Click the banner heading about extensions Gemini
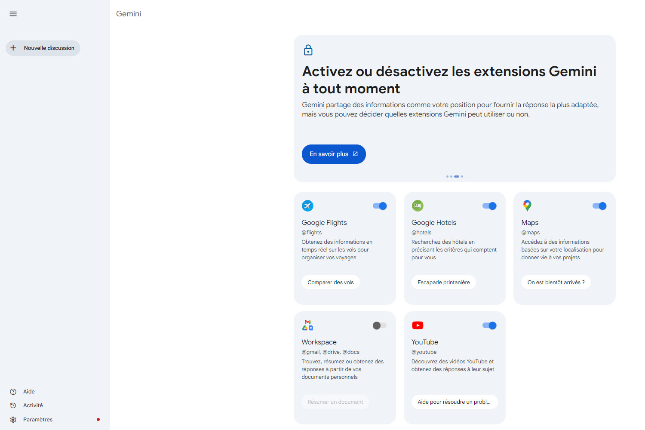 tap(449, 80)
